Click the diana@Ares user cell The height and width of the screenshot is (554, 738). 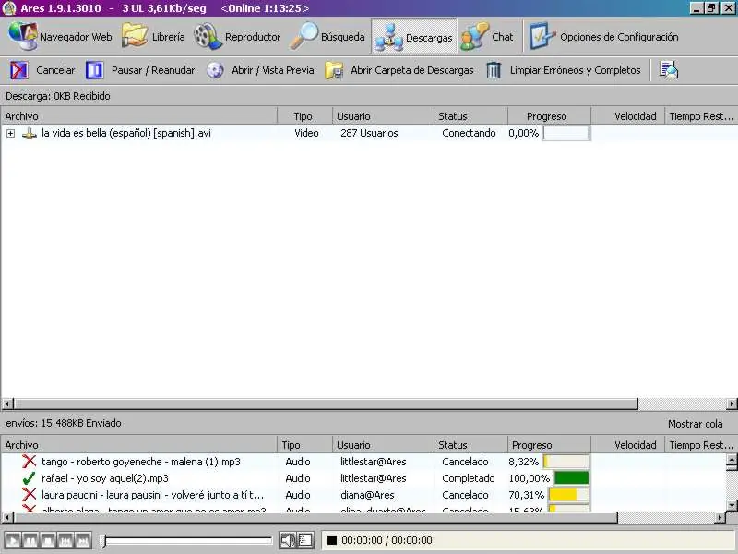click(367, 495)
